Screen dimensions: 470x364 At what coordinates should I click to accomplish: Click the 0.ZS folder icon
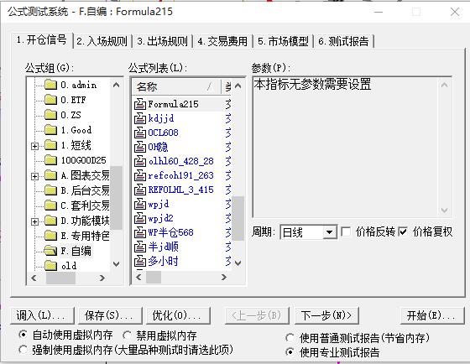click(x=50, y=115)
